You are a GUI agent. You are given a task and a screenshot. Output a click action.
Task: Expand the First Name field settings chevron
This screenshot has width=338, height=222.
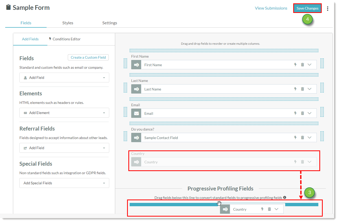(x=310, y=65)
